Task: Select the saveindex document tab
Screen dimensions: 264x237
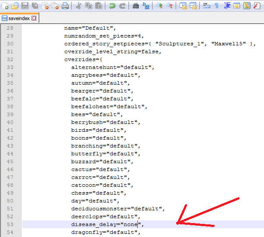Action: [19, 18]
